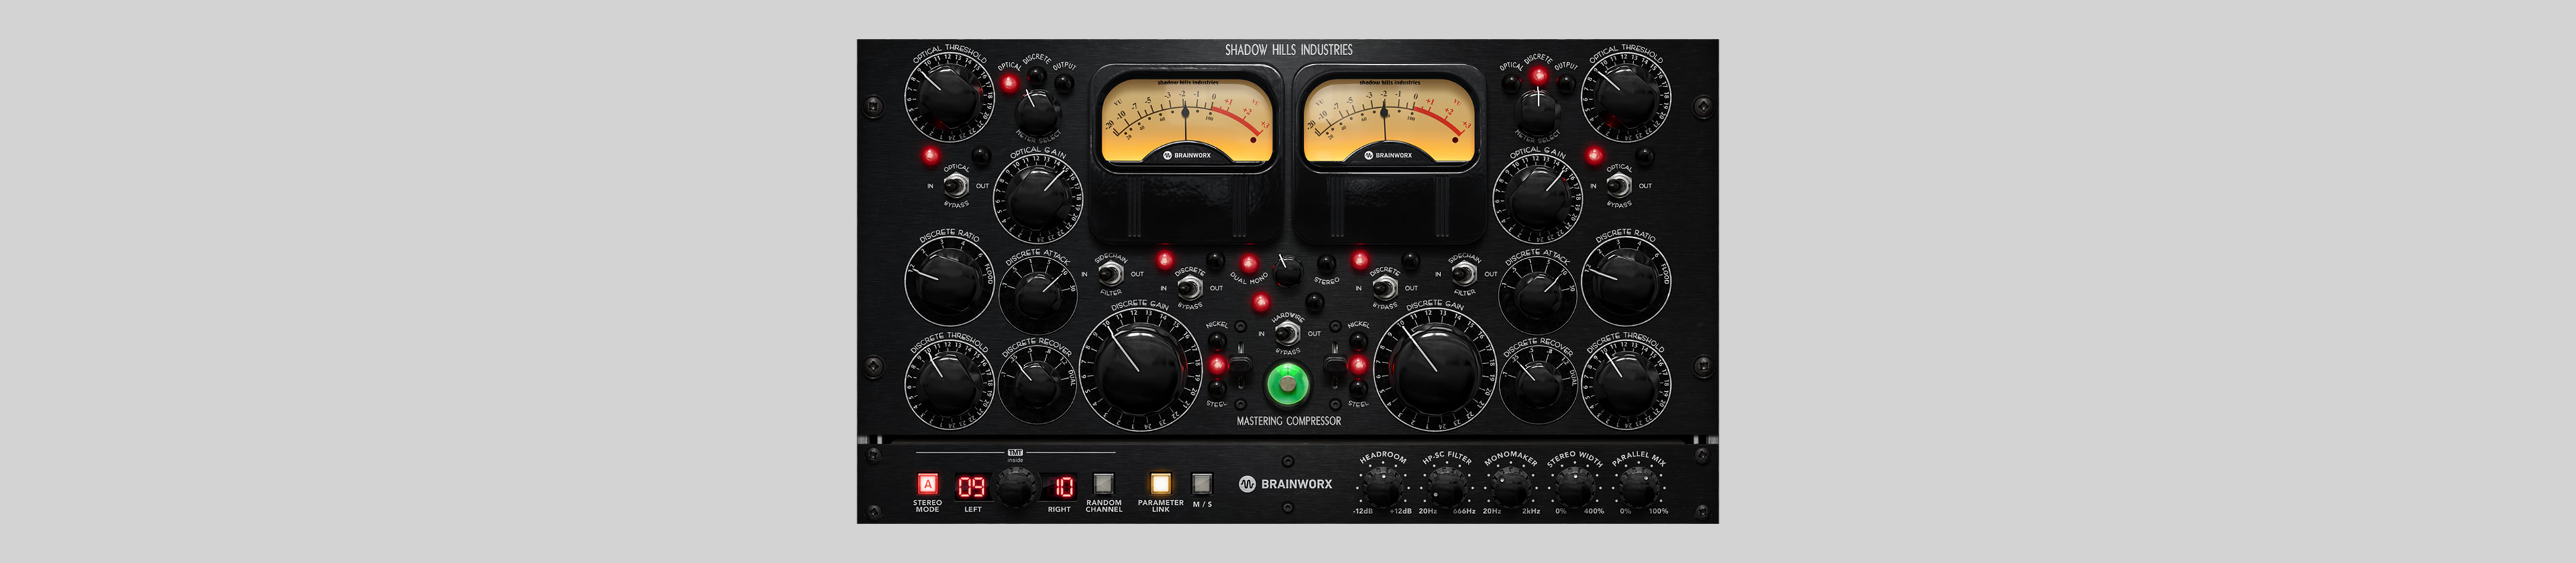Flip the right Discrete Bypass switch
Viewport: 2576px width, 563px height.
(x=1384, y=288)
